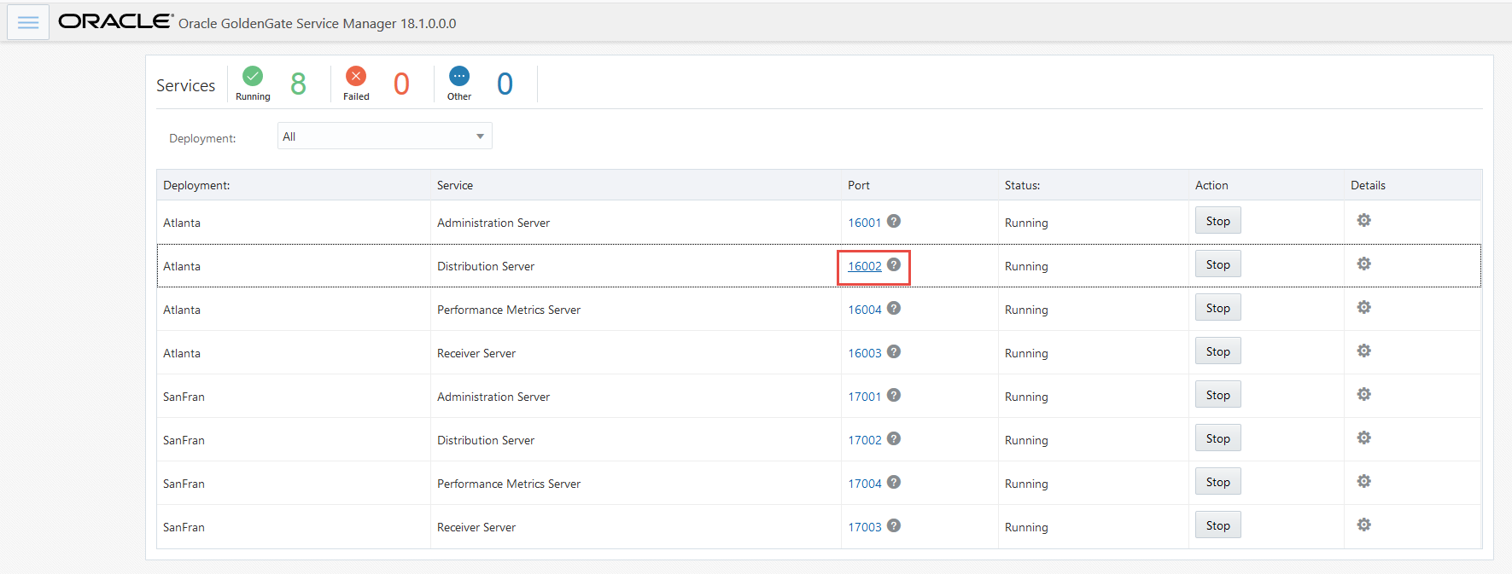Click the running count number 8
Screen dimensions: 1512x574
coord(298,84)
